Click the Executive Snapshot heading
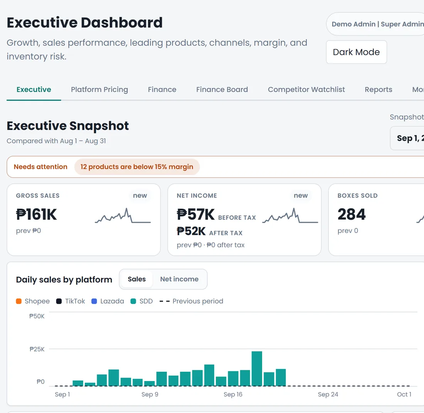This screenshot has width=424, height=413. [x=67, y=126]
